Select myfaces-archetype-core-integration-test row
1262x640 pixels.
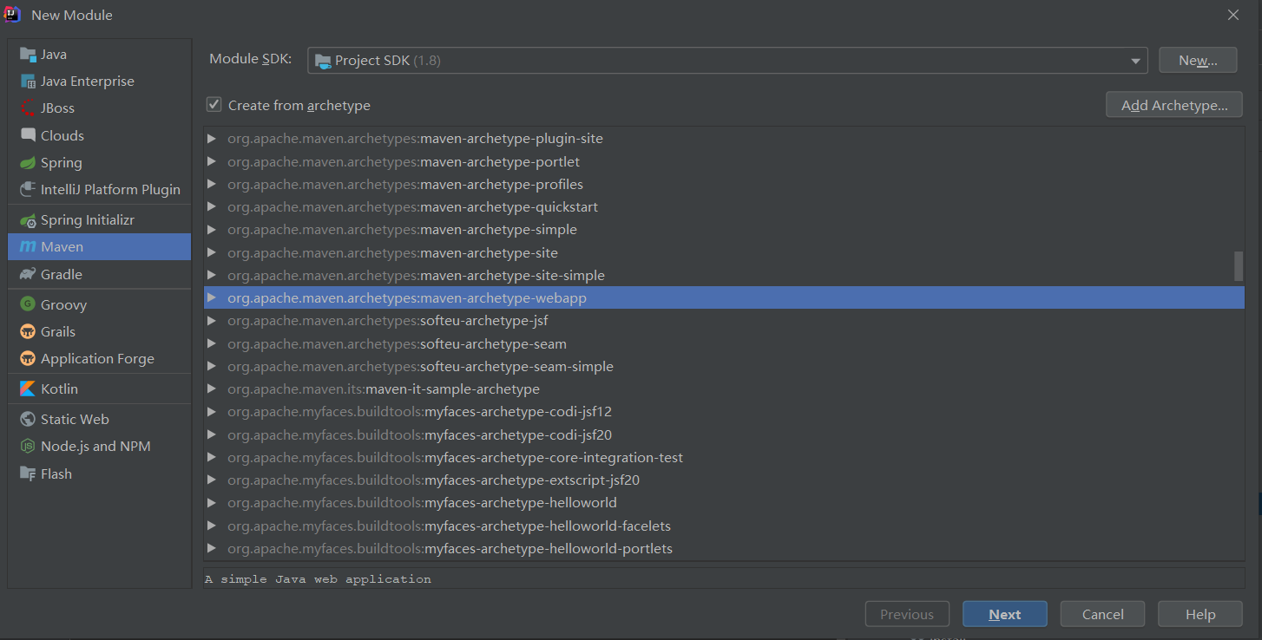[724, 457]
